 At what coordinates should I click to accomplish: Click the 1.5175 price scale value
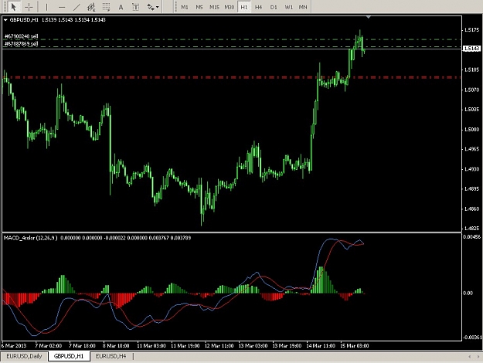pos(471,30)
